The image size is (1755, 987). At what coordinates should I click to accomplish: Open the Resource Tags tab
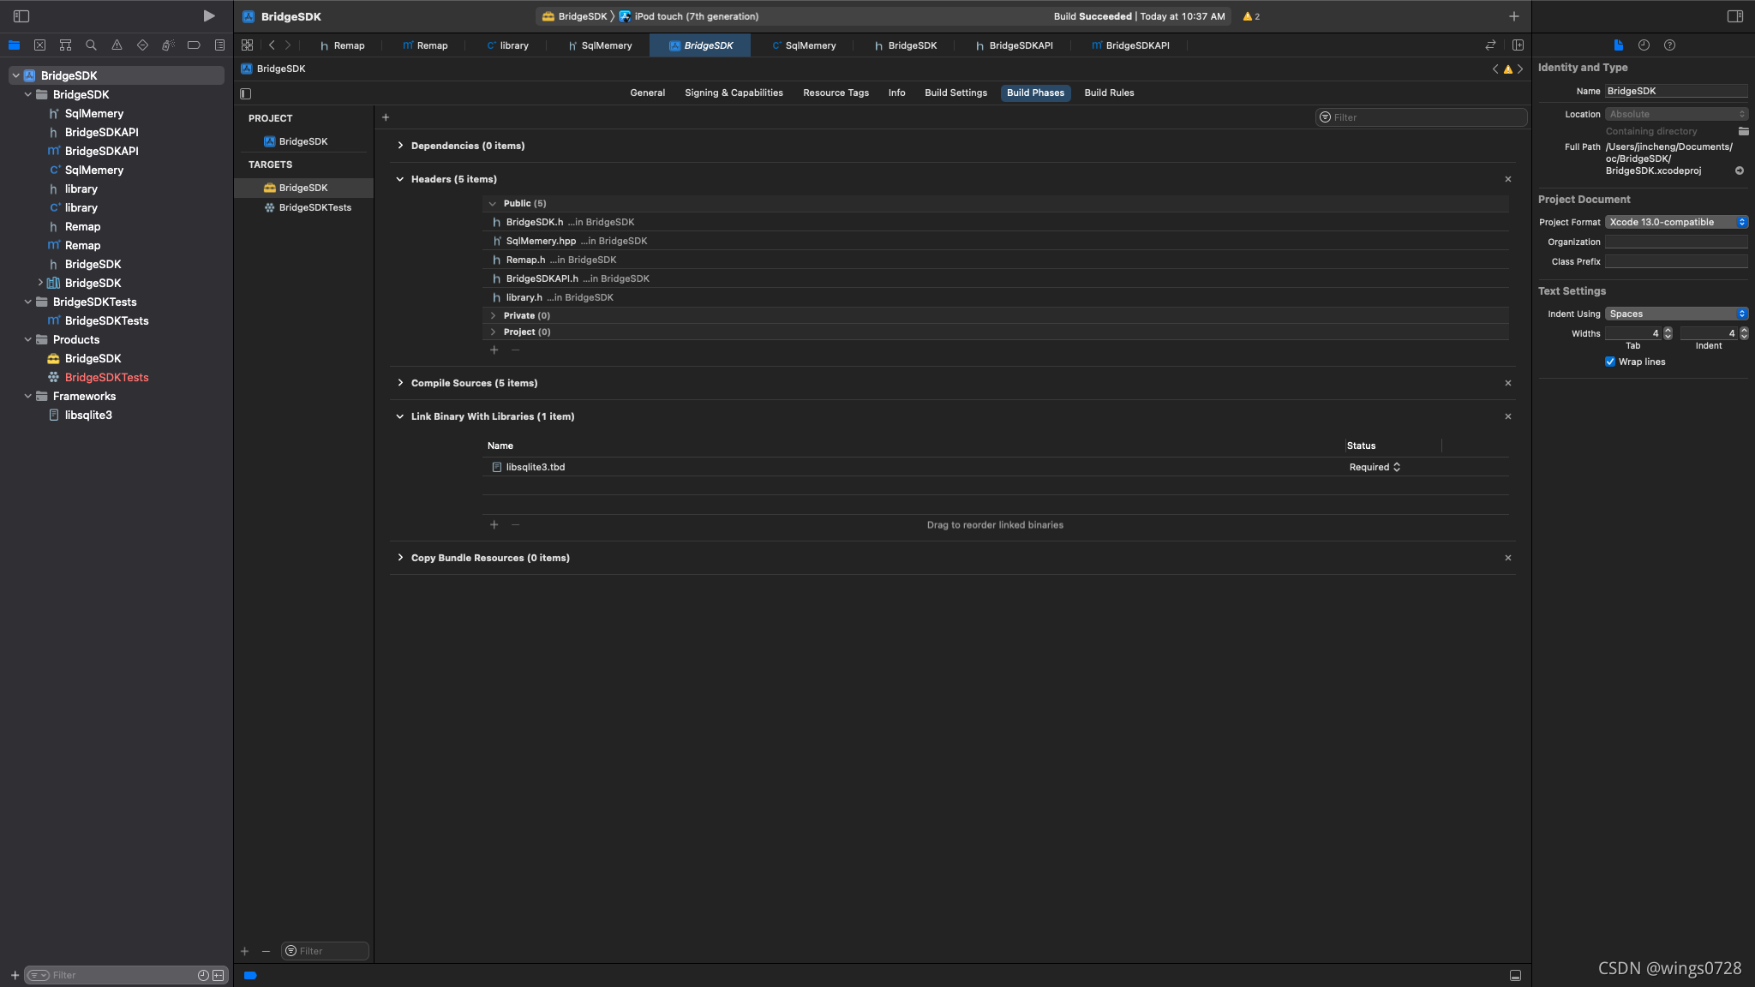(x=836, y=93)
